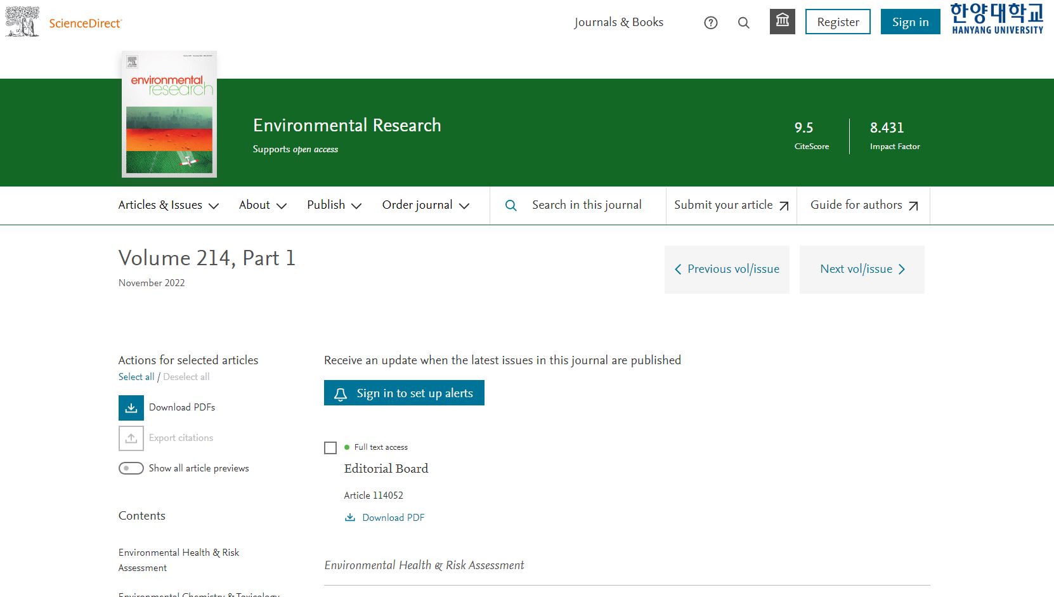The image size is (1054, 597).
Task: Click the Export citations upload icon
Action: (131, 438)
